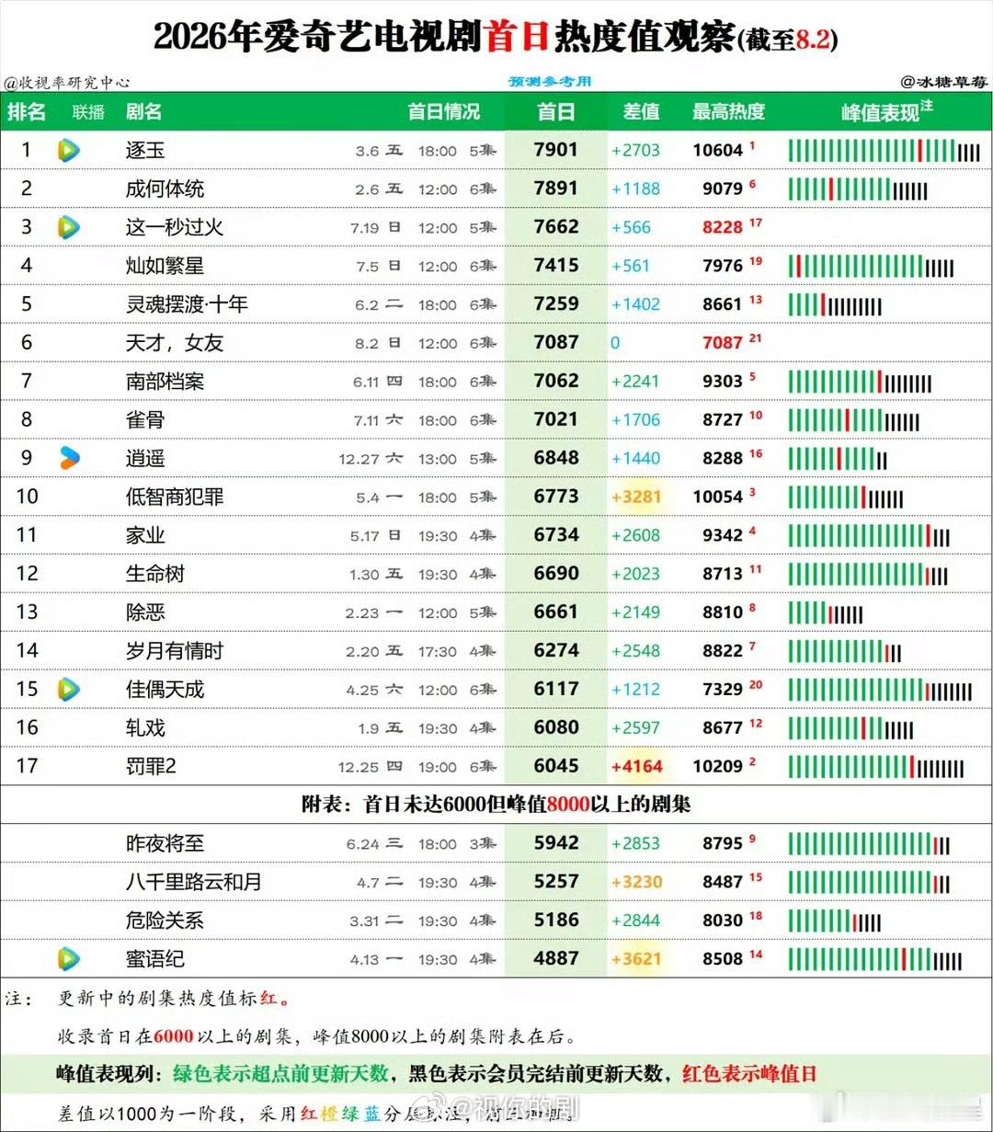Viewport: 993px width, 1132px height.
Task: Click the show title 成何体统
Action: [x=165, y=189]
